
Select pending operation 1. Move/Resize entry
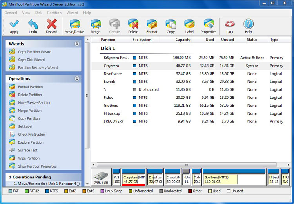[47, 184]
